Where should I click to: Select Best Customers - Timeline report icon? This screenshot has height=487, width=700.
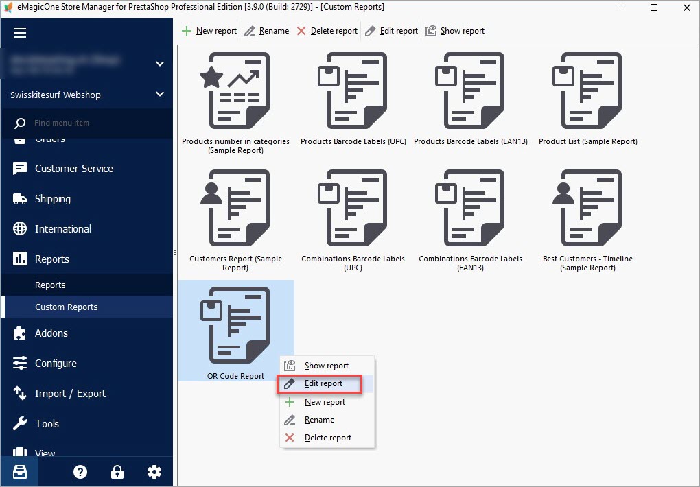point(587,208)
